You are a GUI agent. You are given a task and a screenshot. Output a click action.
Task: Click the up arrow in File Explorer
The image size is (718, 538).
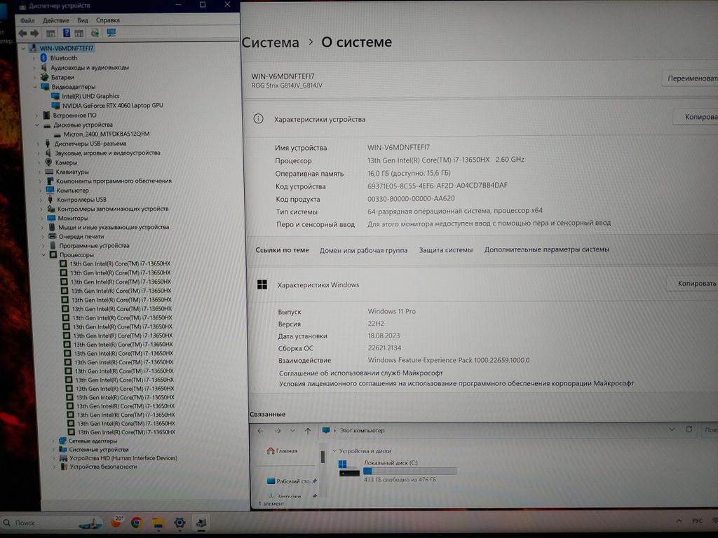307,431
